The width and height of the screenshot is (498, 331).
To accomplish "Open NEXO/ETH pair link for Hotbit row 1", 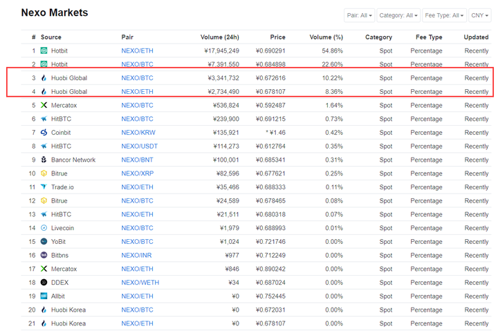I will click(137, 50).
